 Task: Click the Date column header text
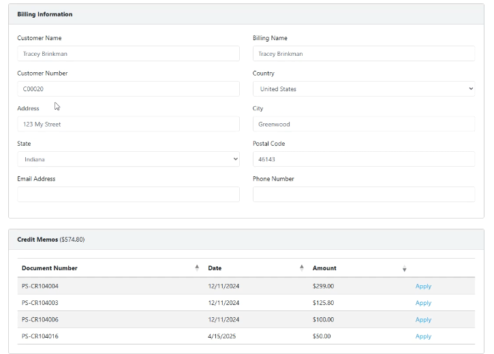[215, 268]
